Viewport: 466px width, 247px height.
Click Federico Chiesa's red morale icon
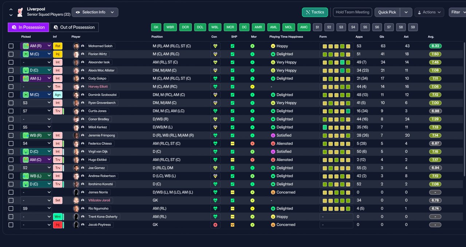pyautogui.click(x=252, y=143)
